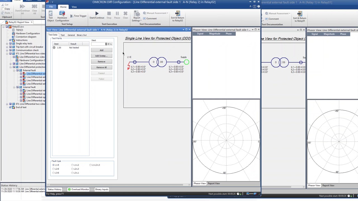Select the 1.00 test point row
The width and height of the screenshot is (358, 201).
70,48
